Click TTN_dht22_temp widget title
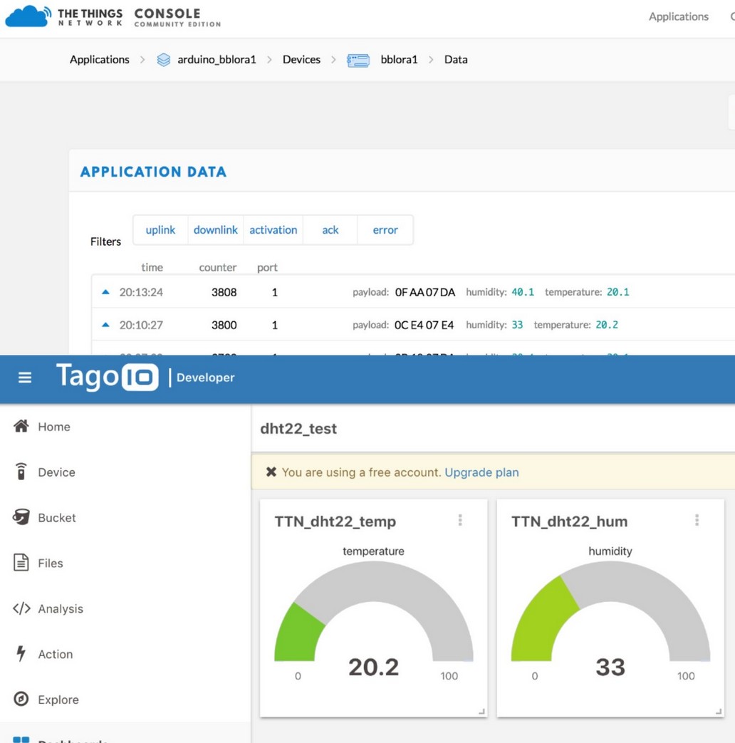This screenshot has height=743, width=735. pyautogui.click(x=335, y=521)
